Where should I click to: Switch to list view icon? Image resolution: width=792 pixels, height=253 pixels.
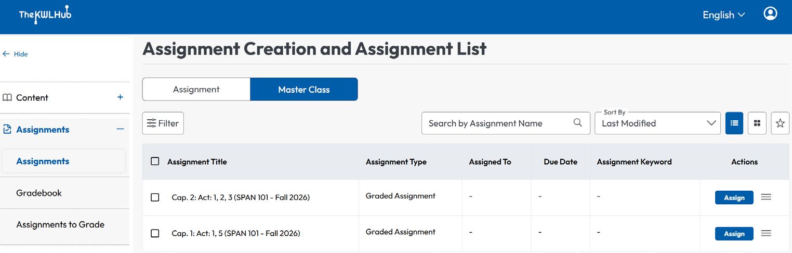(734, 123)
